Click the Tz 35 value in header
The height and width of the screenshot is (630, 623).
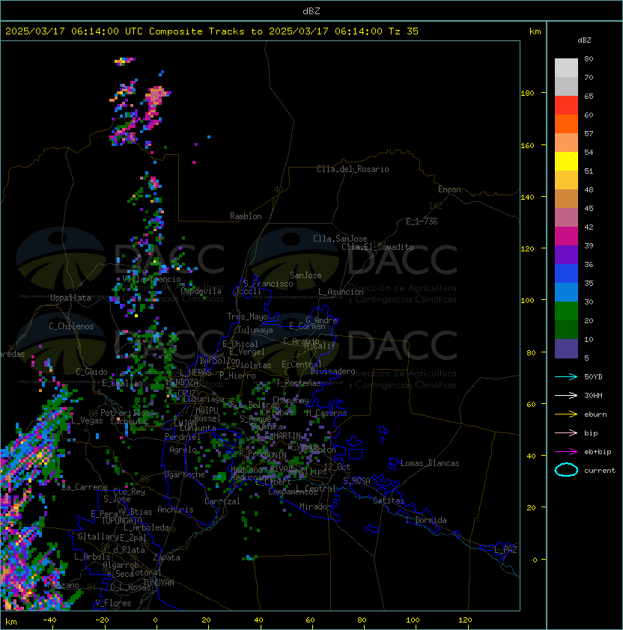(404, 31)
